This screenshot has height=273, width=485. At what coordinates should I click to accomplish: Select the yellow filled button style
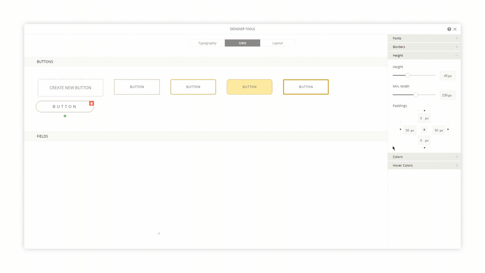click(249, 87)
